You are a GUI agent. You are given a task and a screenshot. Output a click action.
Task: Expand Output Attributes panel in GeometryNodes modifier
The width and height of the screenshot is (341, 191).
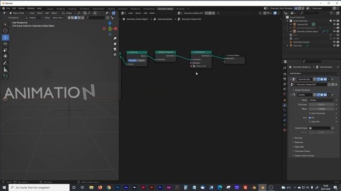coord(302,90)
